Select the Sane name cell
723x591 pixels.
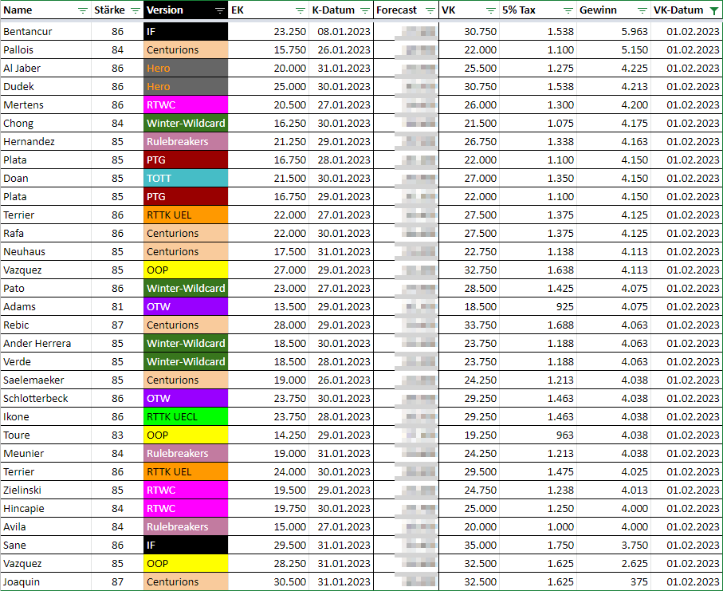tap(45, 546)
